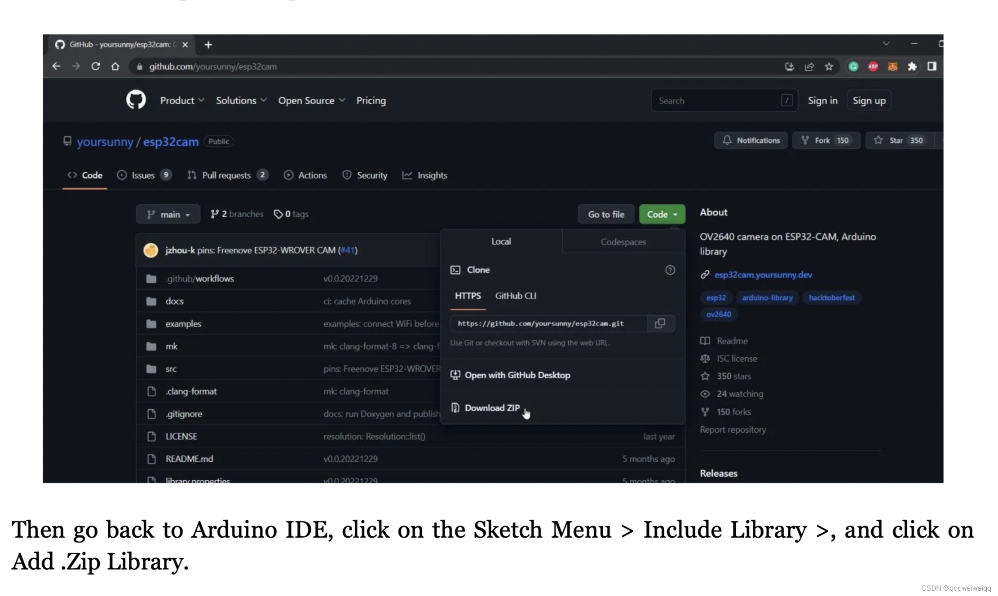Open the Grammarly extension icon
The width and height of the screenshot is (998, 596).
tap(853, 66)
